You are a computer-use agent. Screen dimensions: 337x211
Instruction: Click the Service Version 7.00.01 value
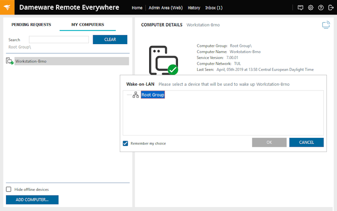tap(232, 58)
